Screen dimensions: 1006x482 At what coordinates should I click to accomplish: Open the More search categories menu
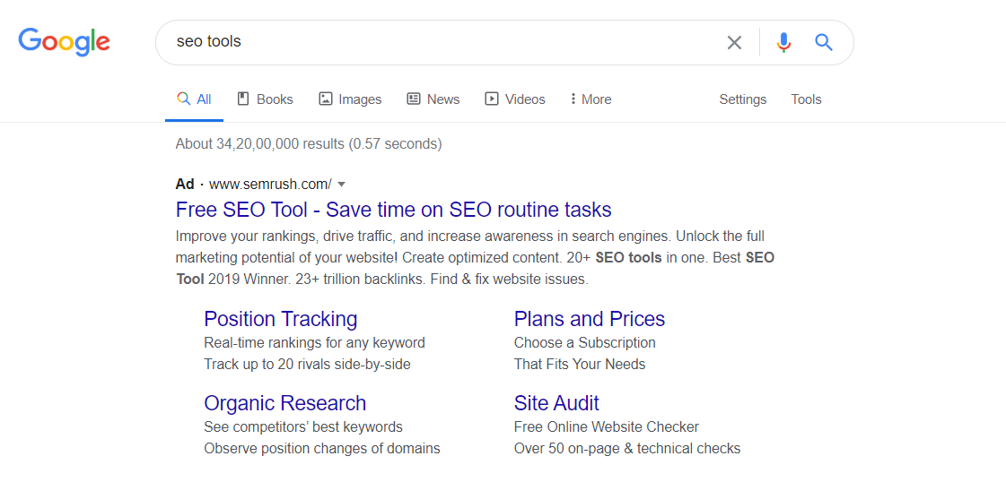[590, 99]
